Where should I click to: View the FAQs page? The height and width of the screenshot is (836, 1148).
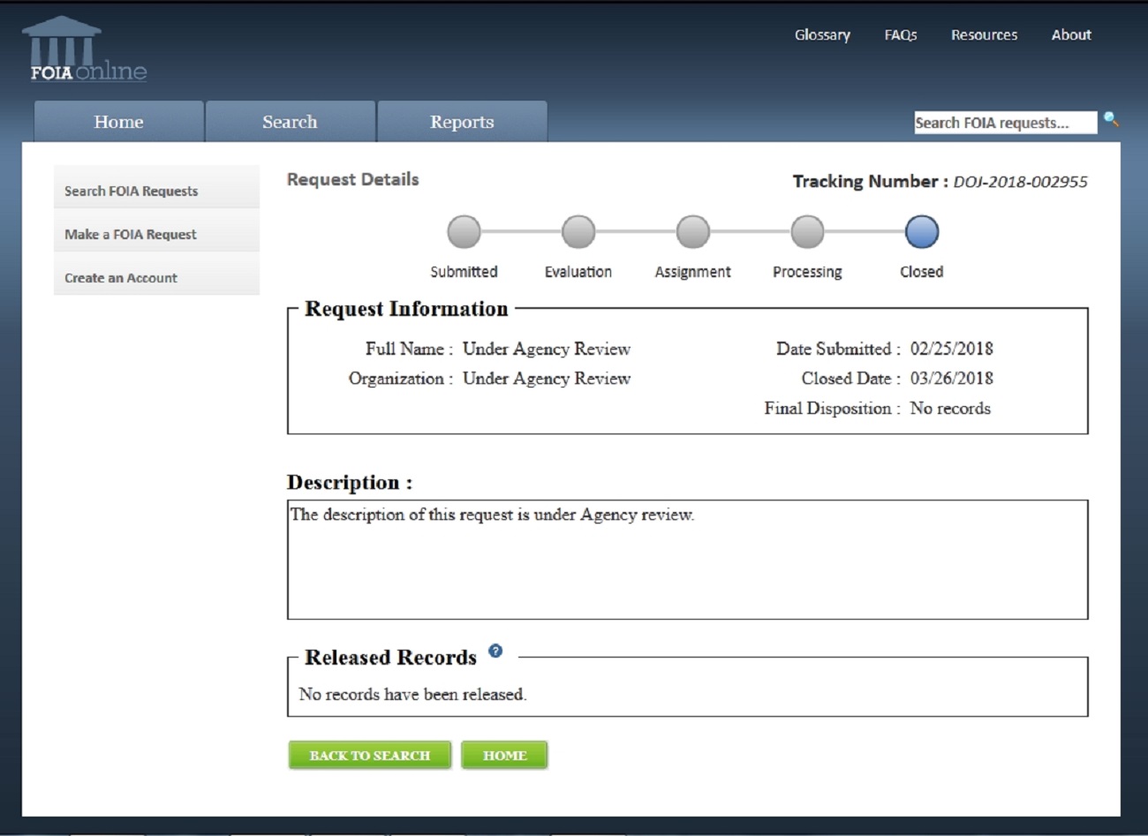[901, 35]
